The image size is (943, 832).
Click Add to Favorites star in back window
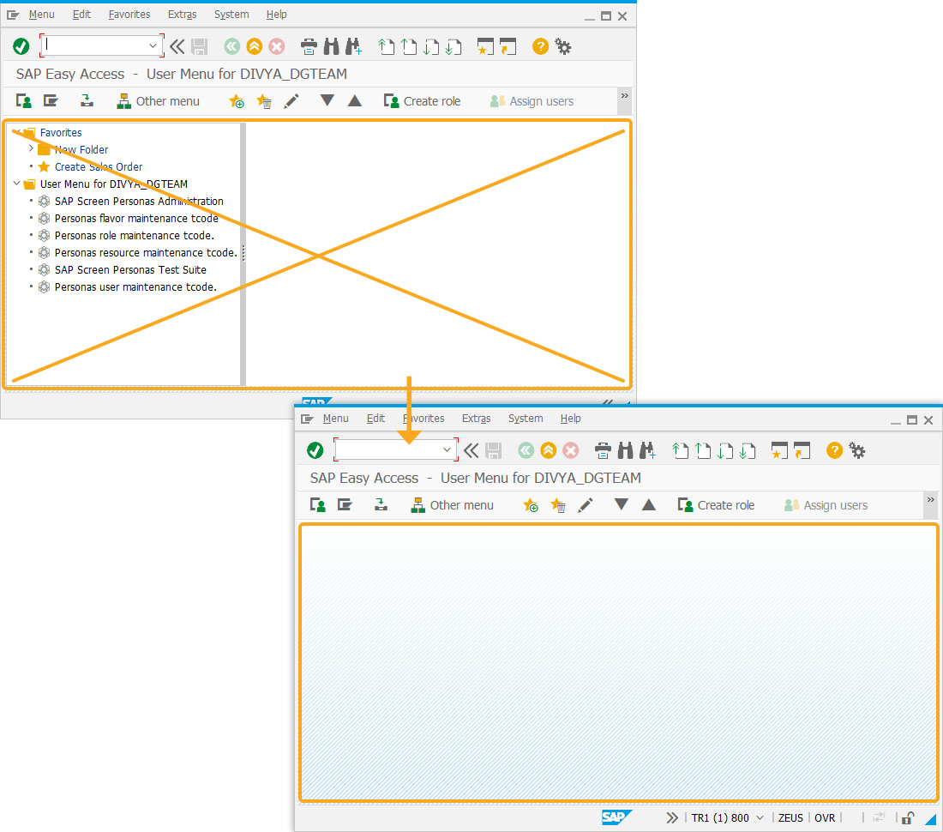pos(237,101)
